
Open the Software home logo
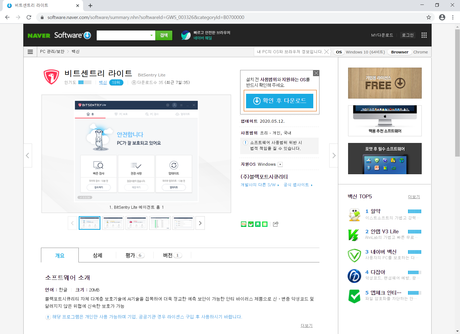73,35
